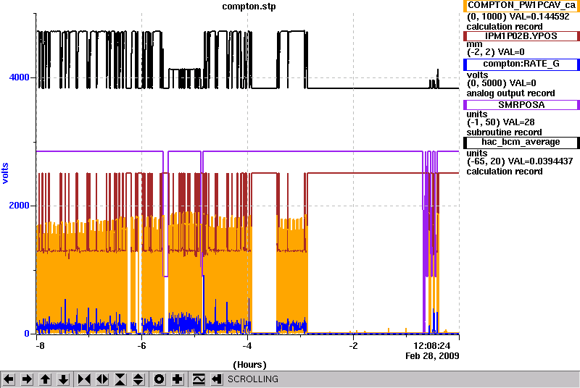The height and width of the screenshot is (388, 580).
Task: Click the return-to-scrolling arrow icon
Action: (x=217, y=379)
